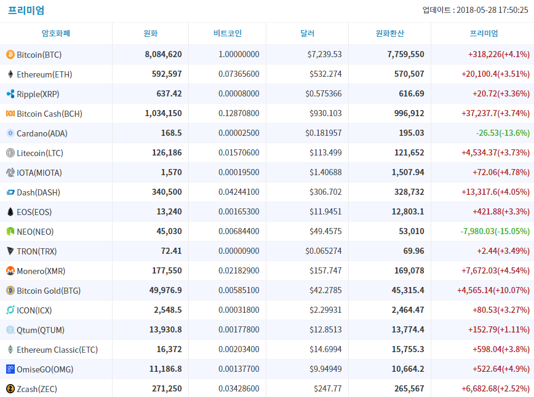
Task: Click the ICON (ICX) logo icon
Action: coord(10,310)
